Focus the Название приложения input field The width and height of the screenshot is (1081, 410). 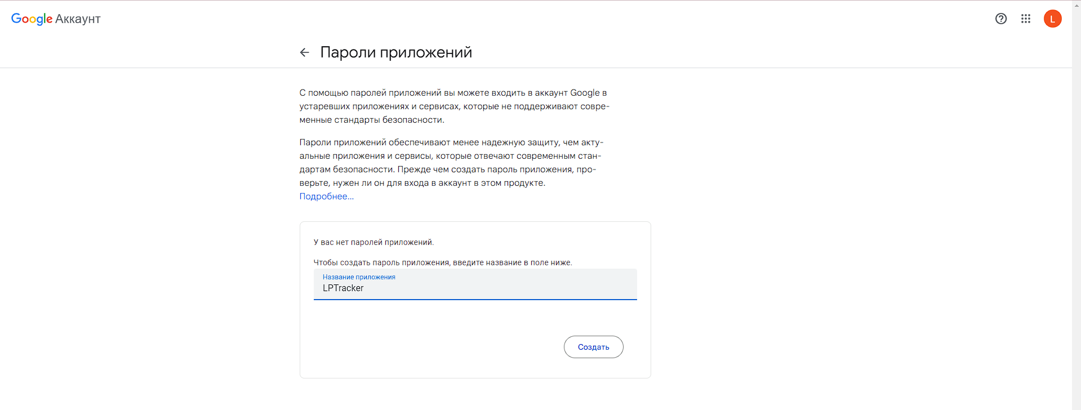coord(475,284)
